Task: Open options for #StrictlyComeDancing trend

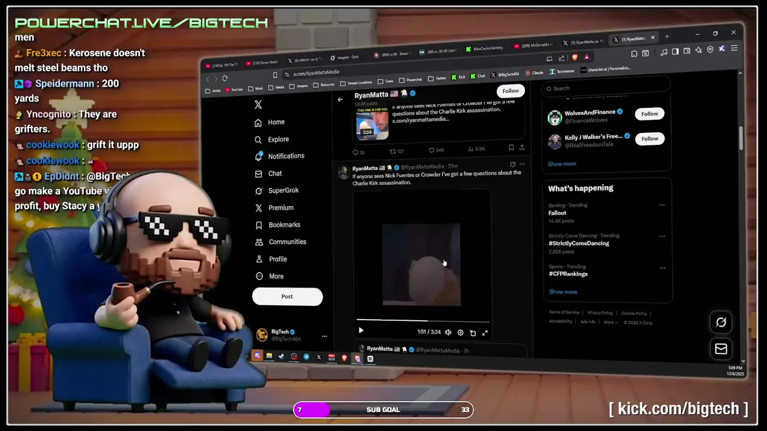Action: 662,236
